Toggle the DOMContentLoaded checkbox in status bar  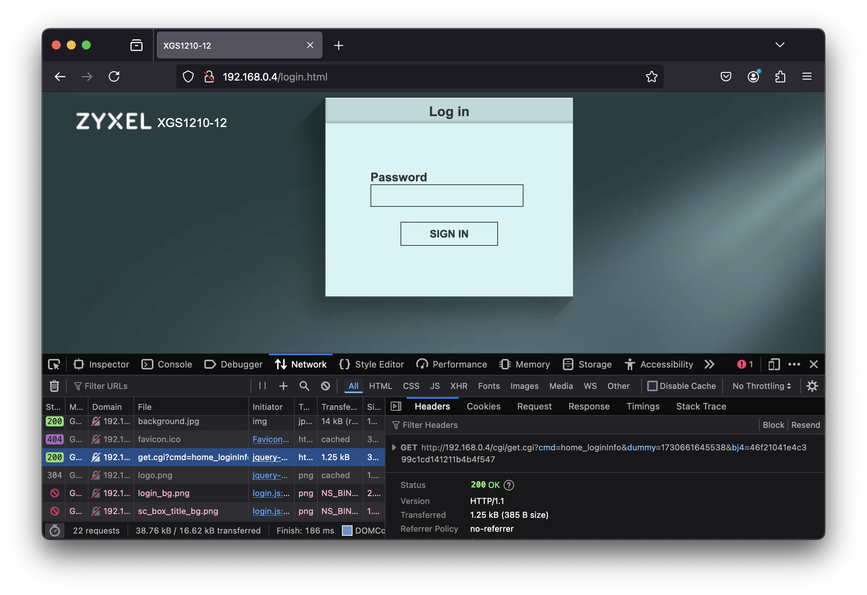click(347, 531)
